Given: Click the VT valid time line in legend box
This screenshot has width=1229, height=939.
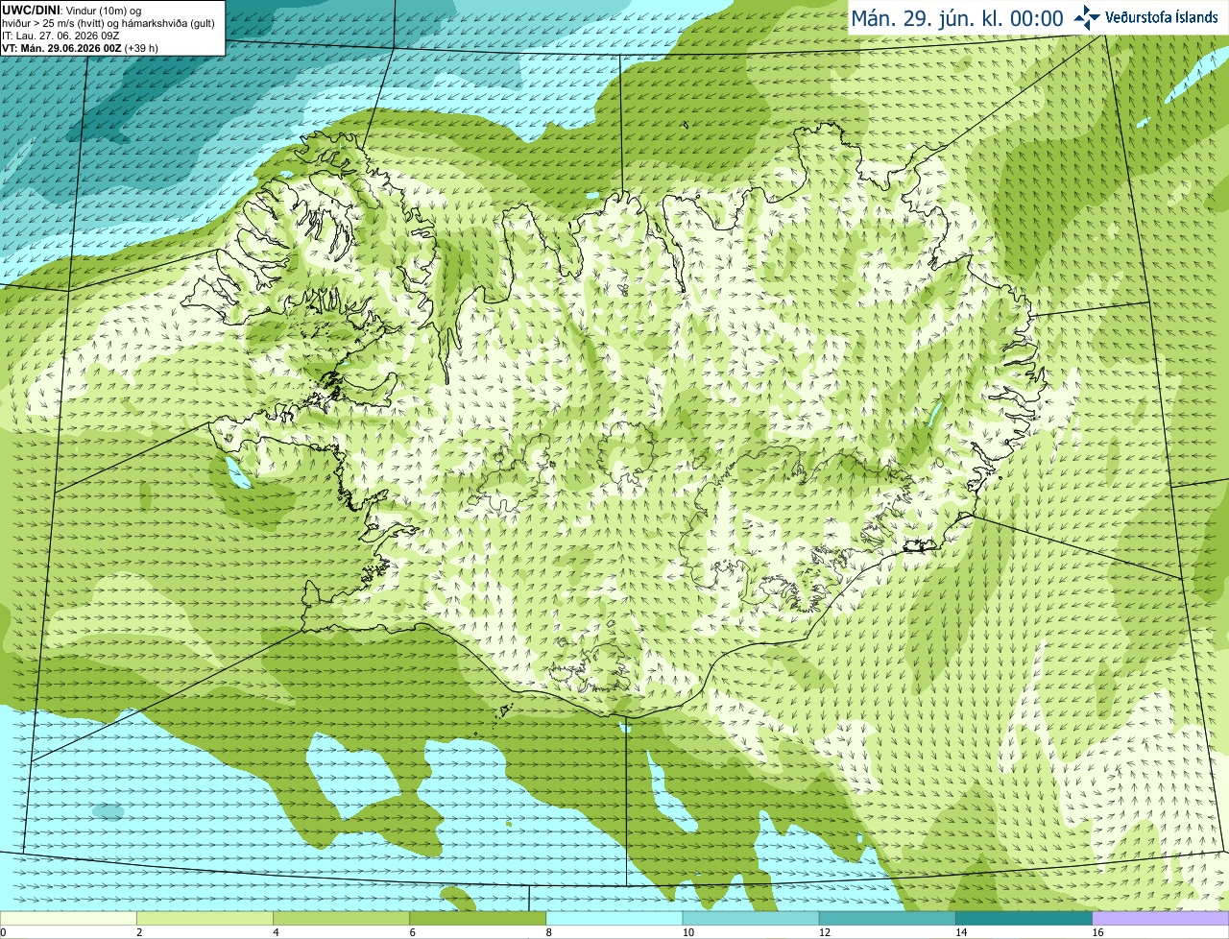Looking at the screenshot, I should (x=80, y=48).
